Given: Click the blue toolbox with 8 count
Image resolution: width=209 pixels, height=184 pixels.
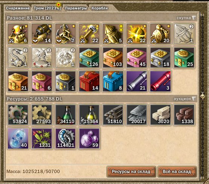Looking at the screenshot, I should (113, 81).
